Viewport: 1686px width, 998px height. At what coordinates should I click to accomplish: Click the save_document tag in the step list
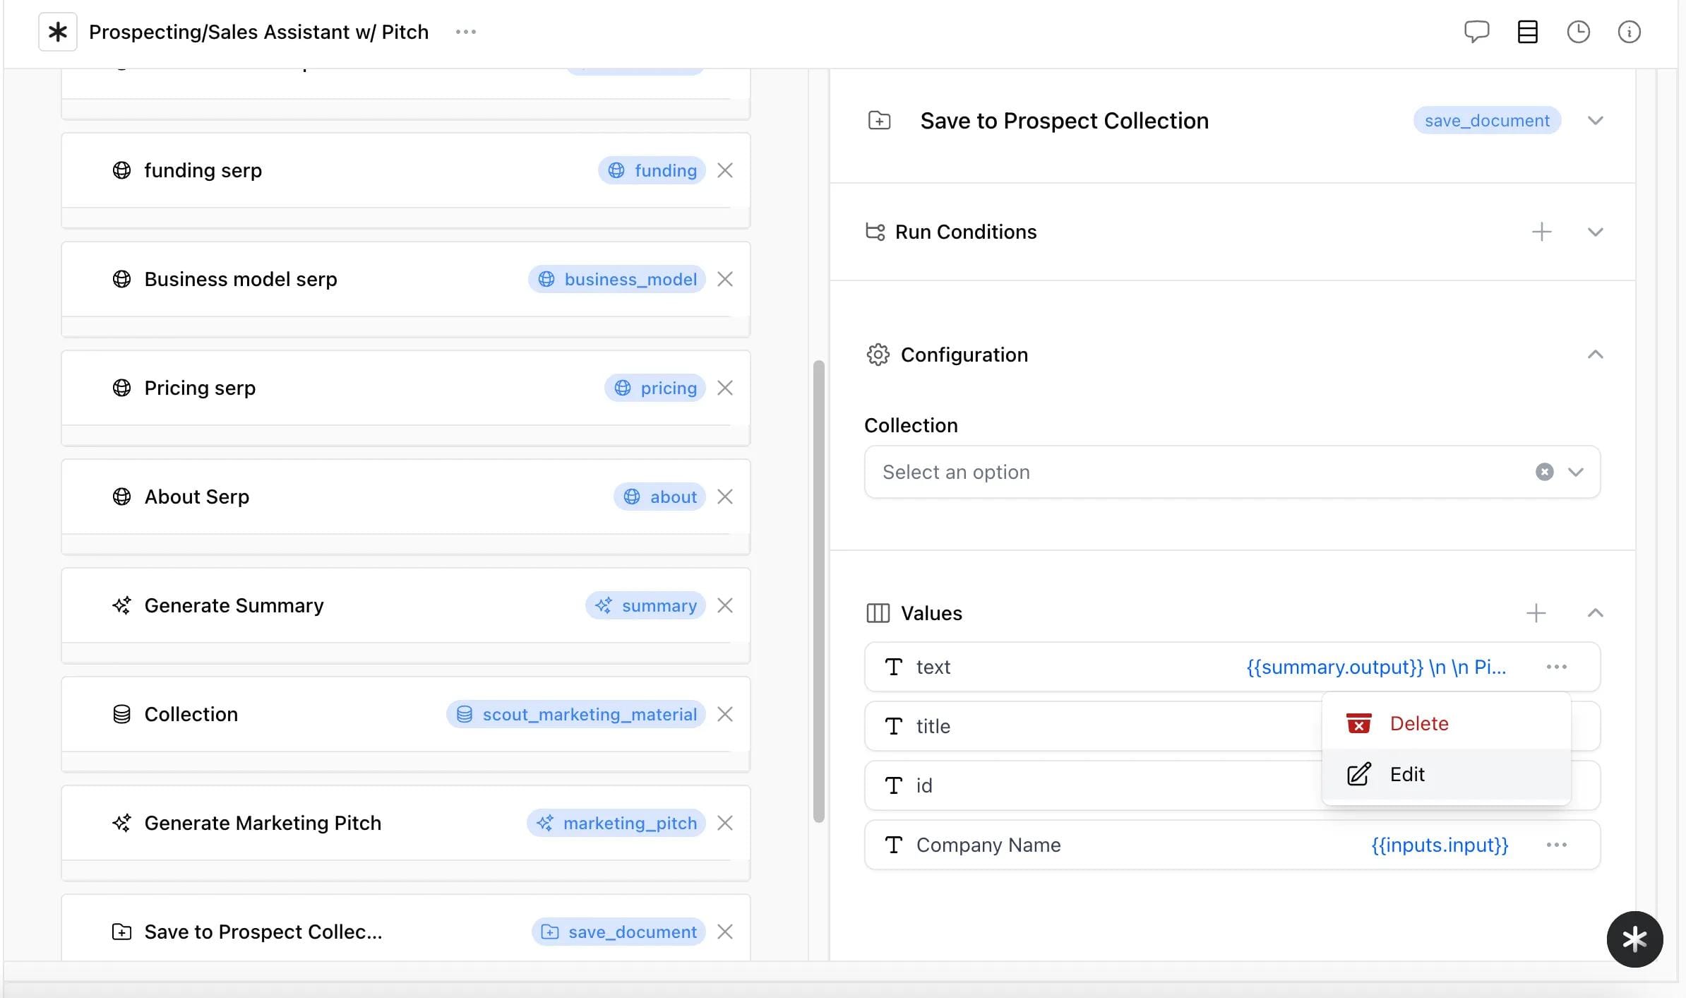point(618,932)
